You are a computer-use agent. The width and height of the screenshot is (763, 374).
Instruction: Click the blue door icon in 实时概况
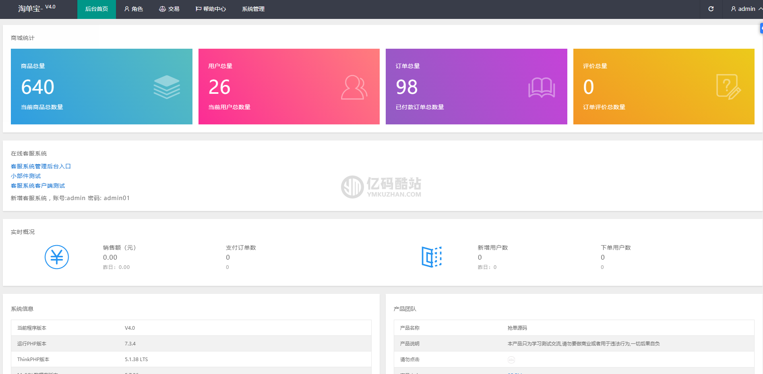tap(432, 257)
